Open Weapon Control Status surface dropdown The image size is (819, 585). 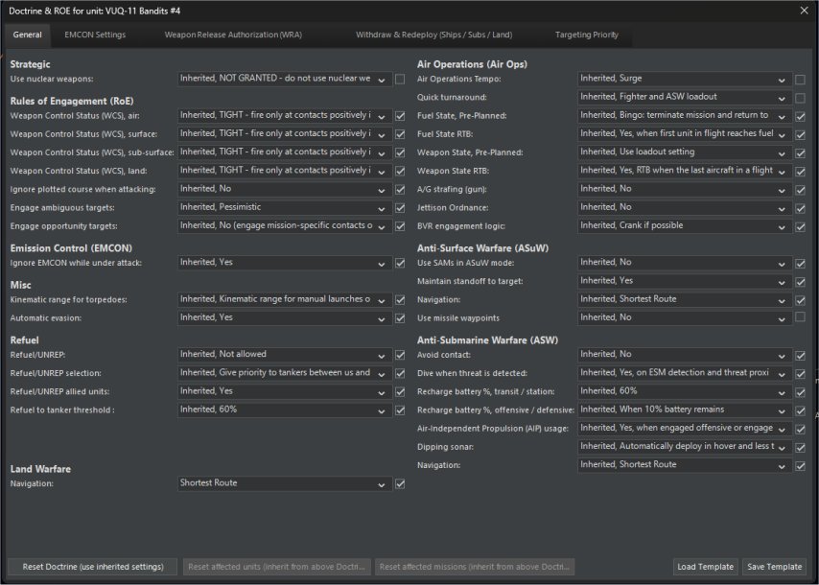tap(285, 134)
